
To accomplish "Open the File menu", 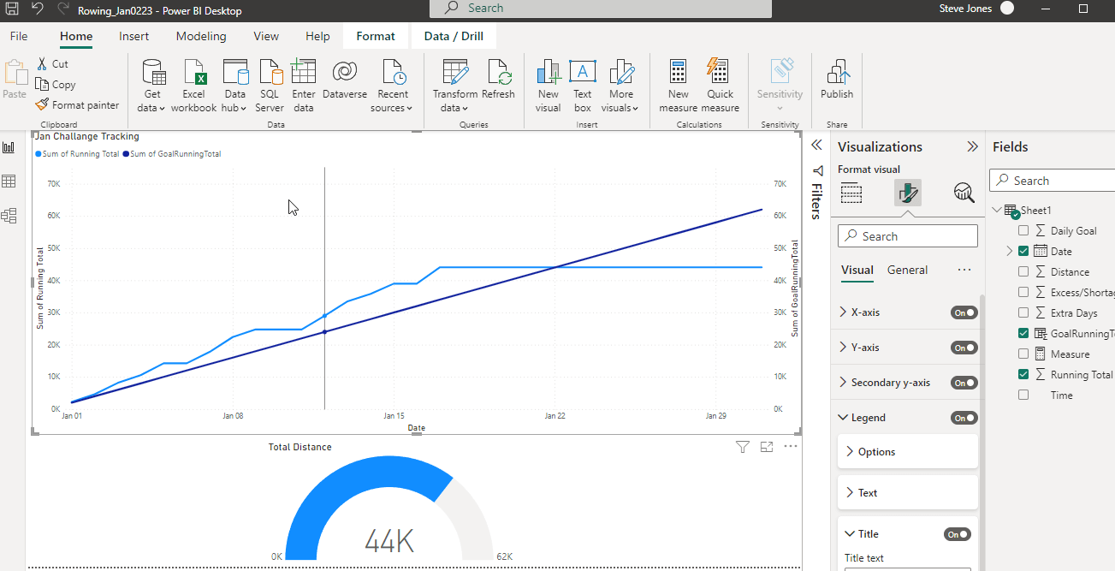I will (x=19, y=36).
